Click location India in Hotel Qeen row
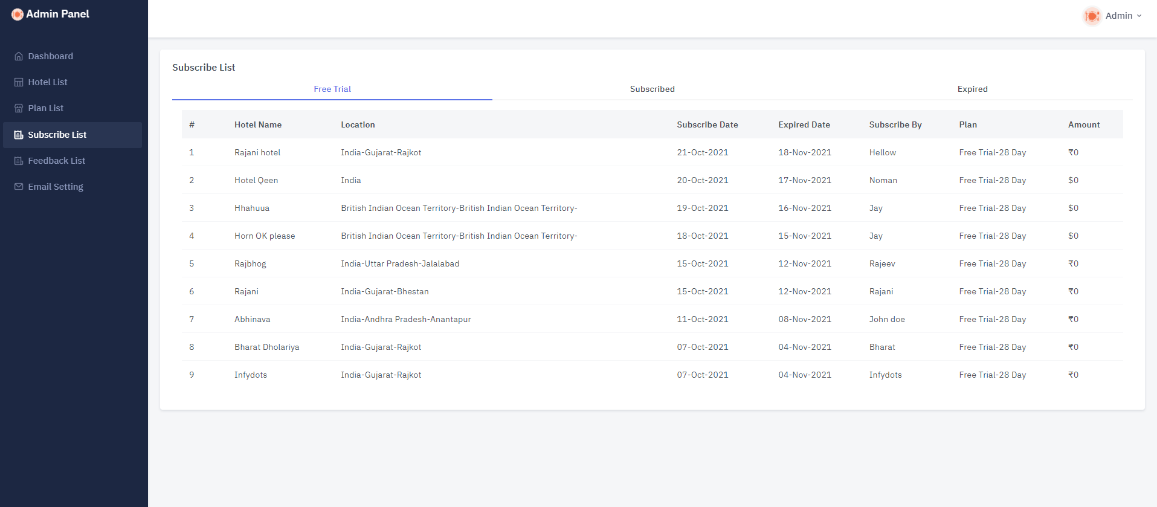The height and width of the screenshot is (507, 1157). point(351,180)
